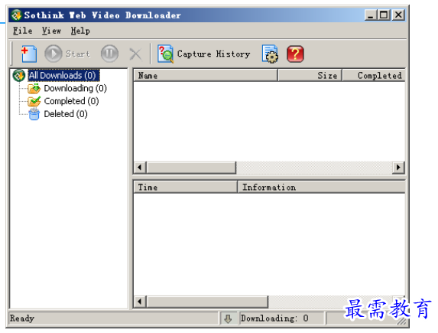The height and width of the screenshot is (333, 438).
Task: Click the Completed folder checkmark icon
Action: [x=34, y=101]
